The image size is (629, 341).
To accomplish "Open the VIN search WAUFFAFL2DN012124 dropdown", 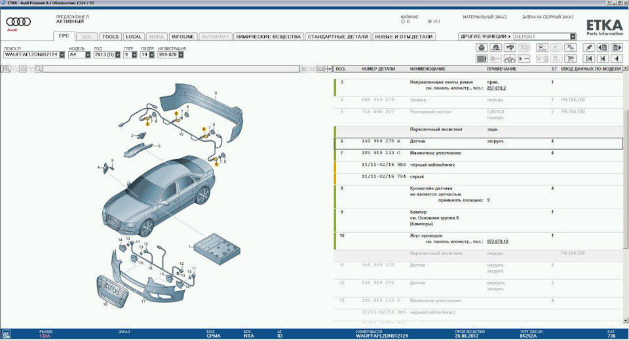I will (x=62, y=54).
